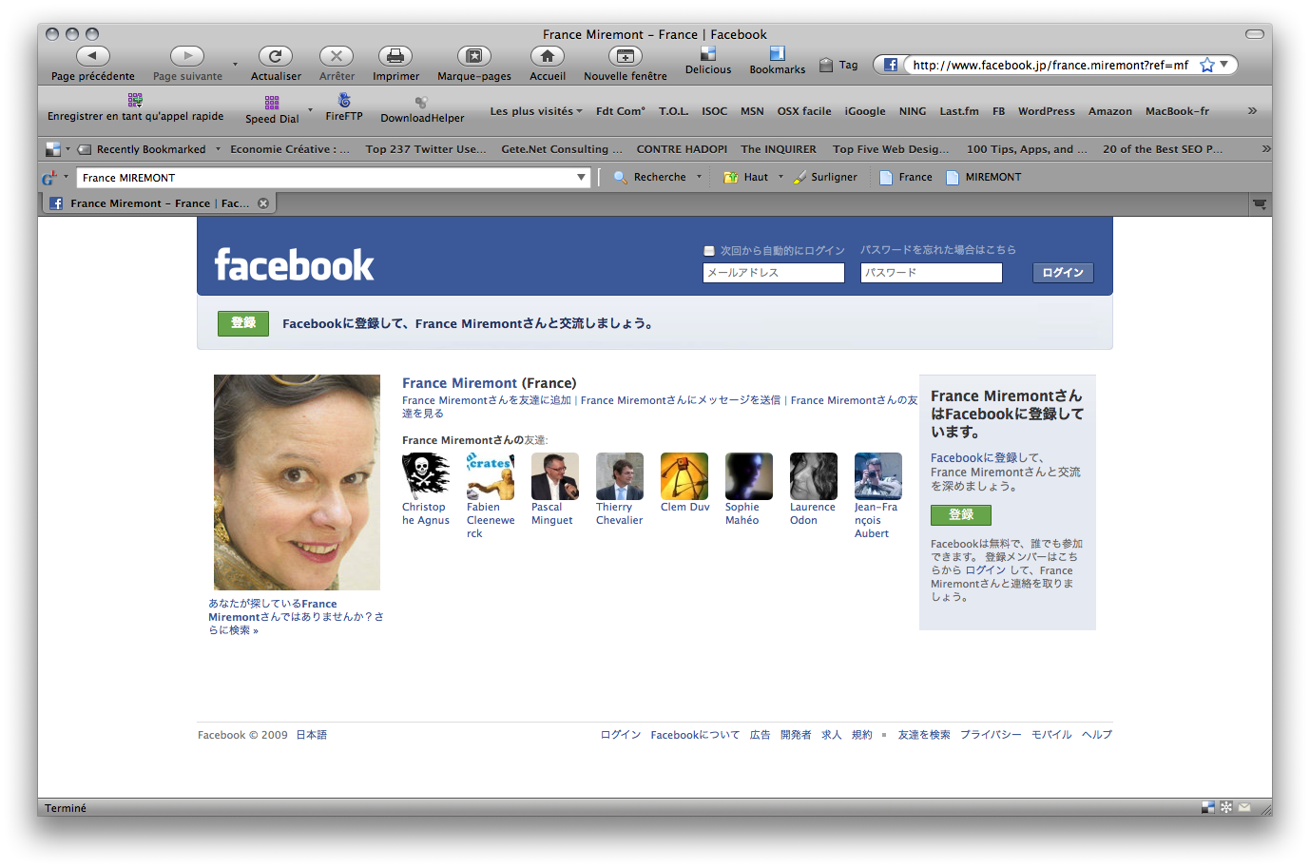Star this page in the address bar
This screenshot has height=868, width=1310.
point(1207,65)
